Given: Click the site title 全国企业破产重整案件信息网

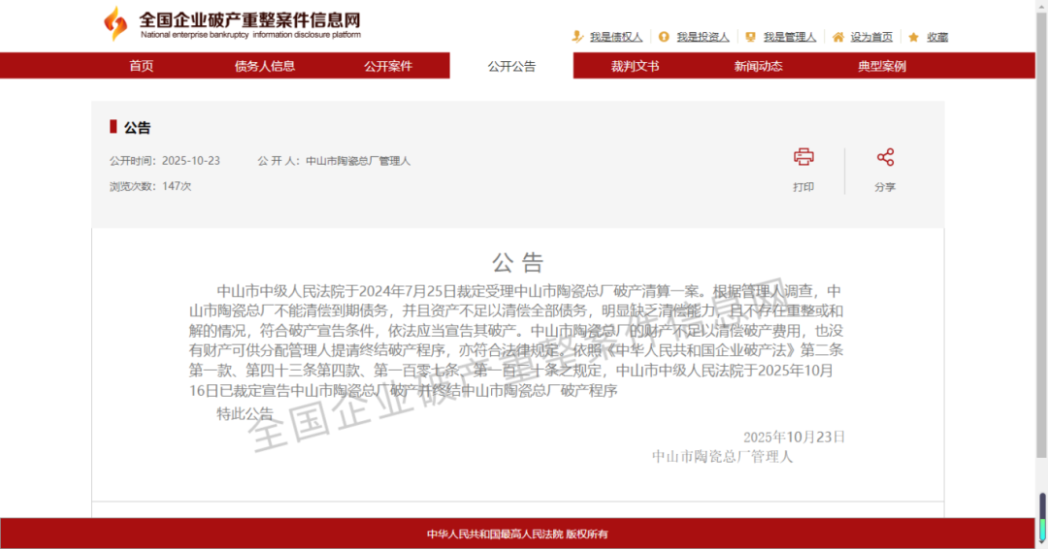Looking at the screenshot, I should (x=250, y=19).
